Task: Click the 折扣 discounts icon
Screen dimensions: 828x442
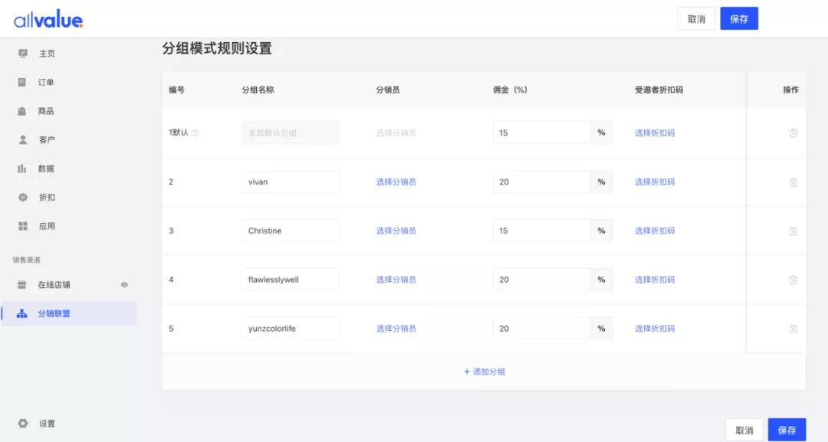Action: click(x=21, y=197)
